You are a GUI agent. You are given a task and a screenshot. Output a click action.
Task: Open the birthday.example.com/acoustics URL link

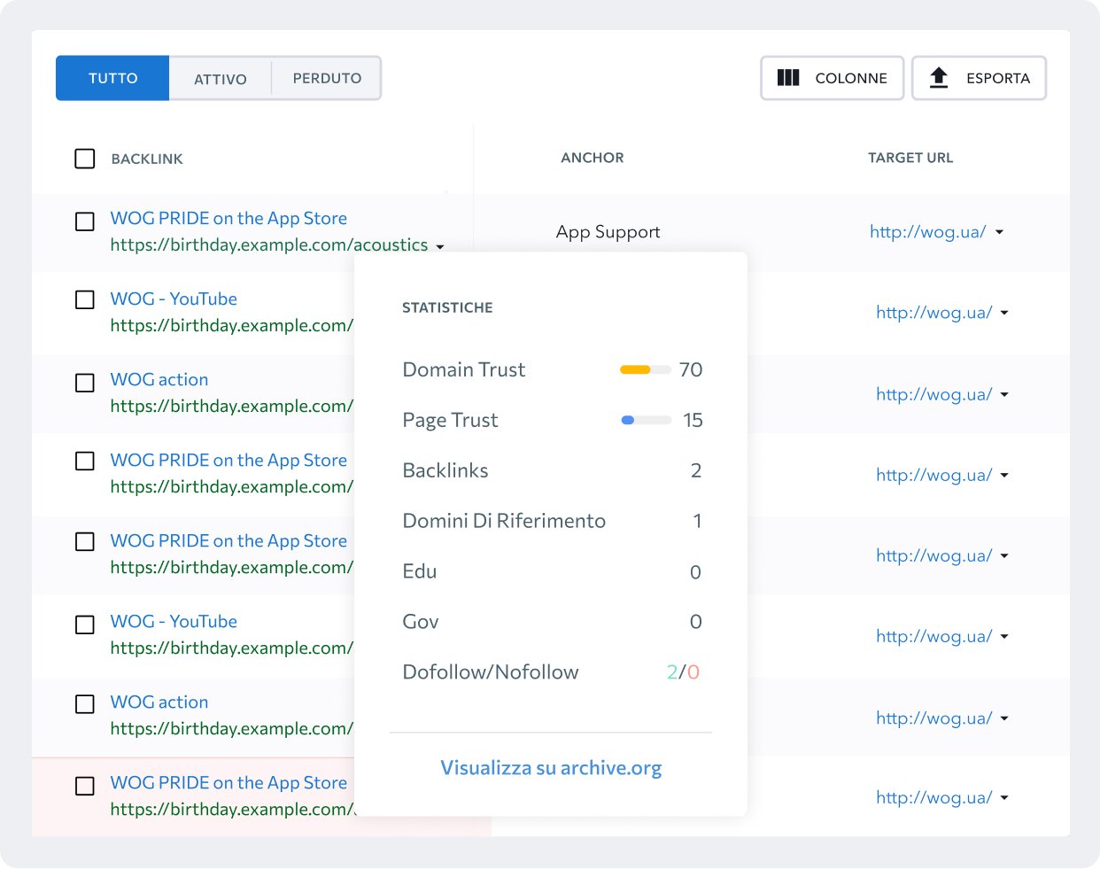coord(269,245)
